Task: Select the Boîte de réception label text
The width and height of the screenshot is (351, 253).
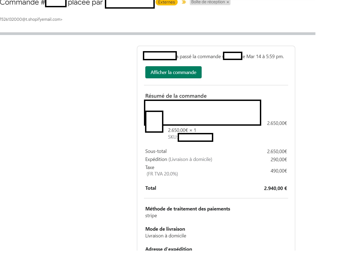Action: 208,2
